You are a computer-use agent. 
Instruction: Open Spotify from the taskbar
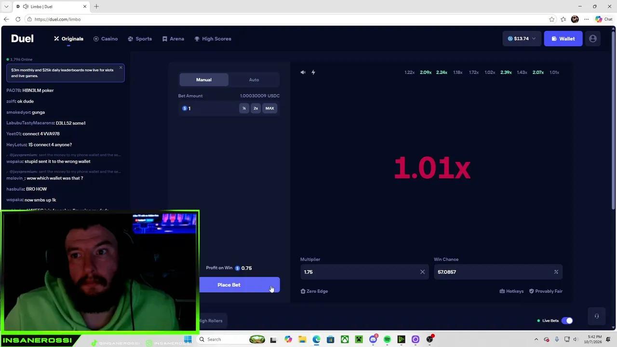(x=387, y=339)
